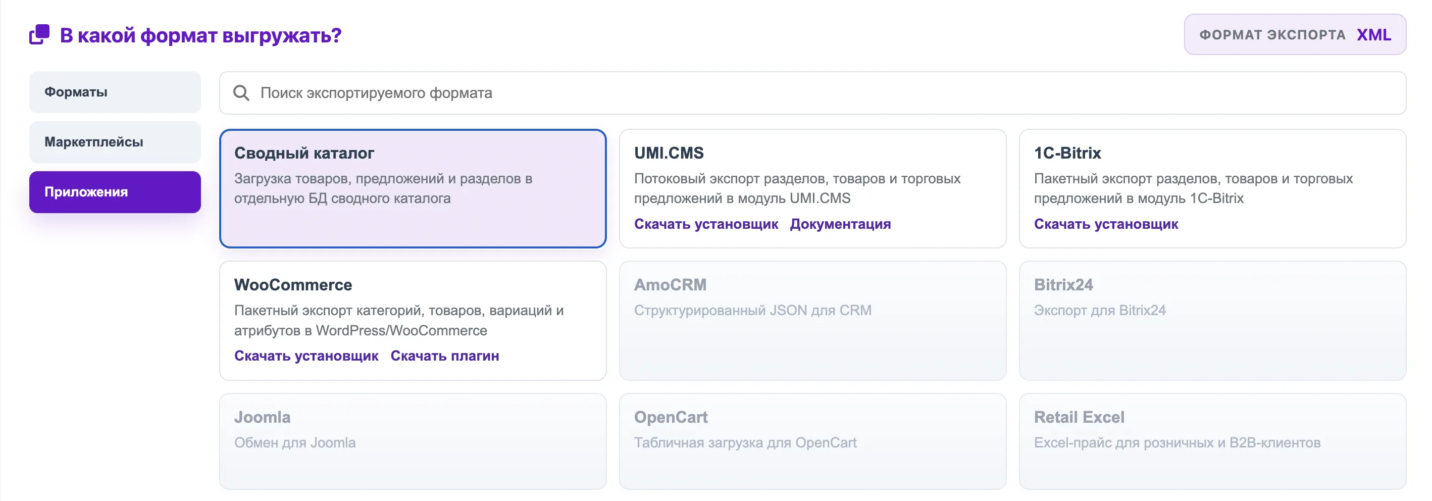The image size is (1432, 501).
Task: Select the WooCommerce card
Action: [x=413, y=321]
